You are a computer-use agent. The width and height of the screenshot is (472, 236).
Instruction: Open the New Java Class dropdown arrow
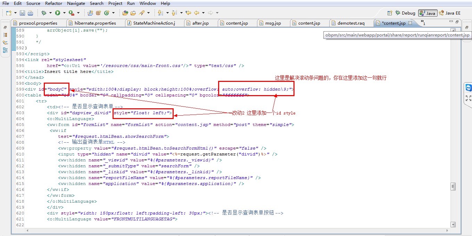coord(113,13)
